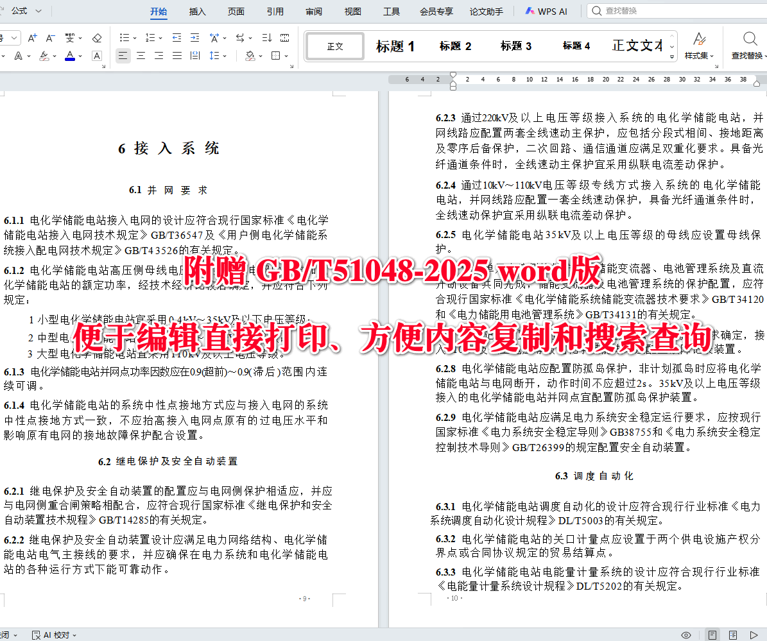The height and width of the screenshot is (641, 767).
Task: Click the 查找替换 search field
Action: tap(678, 11)
